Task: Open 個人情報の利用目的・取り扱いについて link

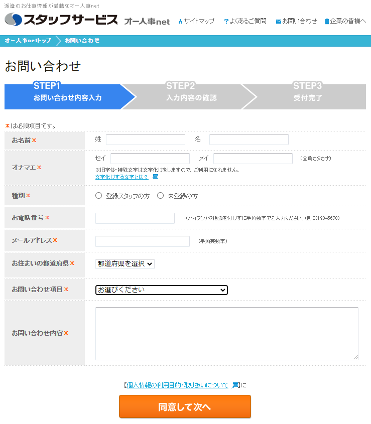Action: click(x=178, y=385)
